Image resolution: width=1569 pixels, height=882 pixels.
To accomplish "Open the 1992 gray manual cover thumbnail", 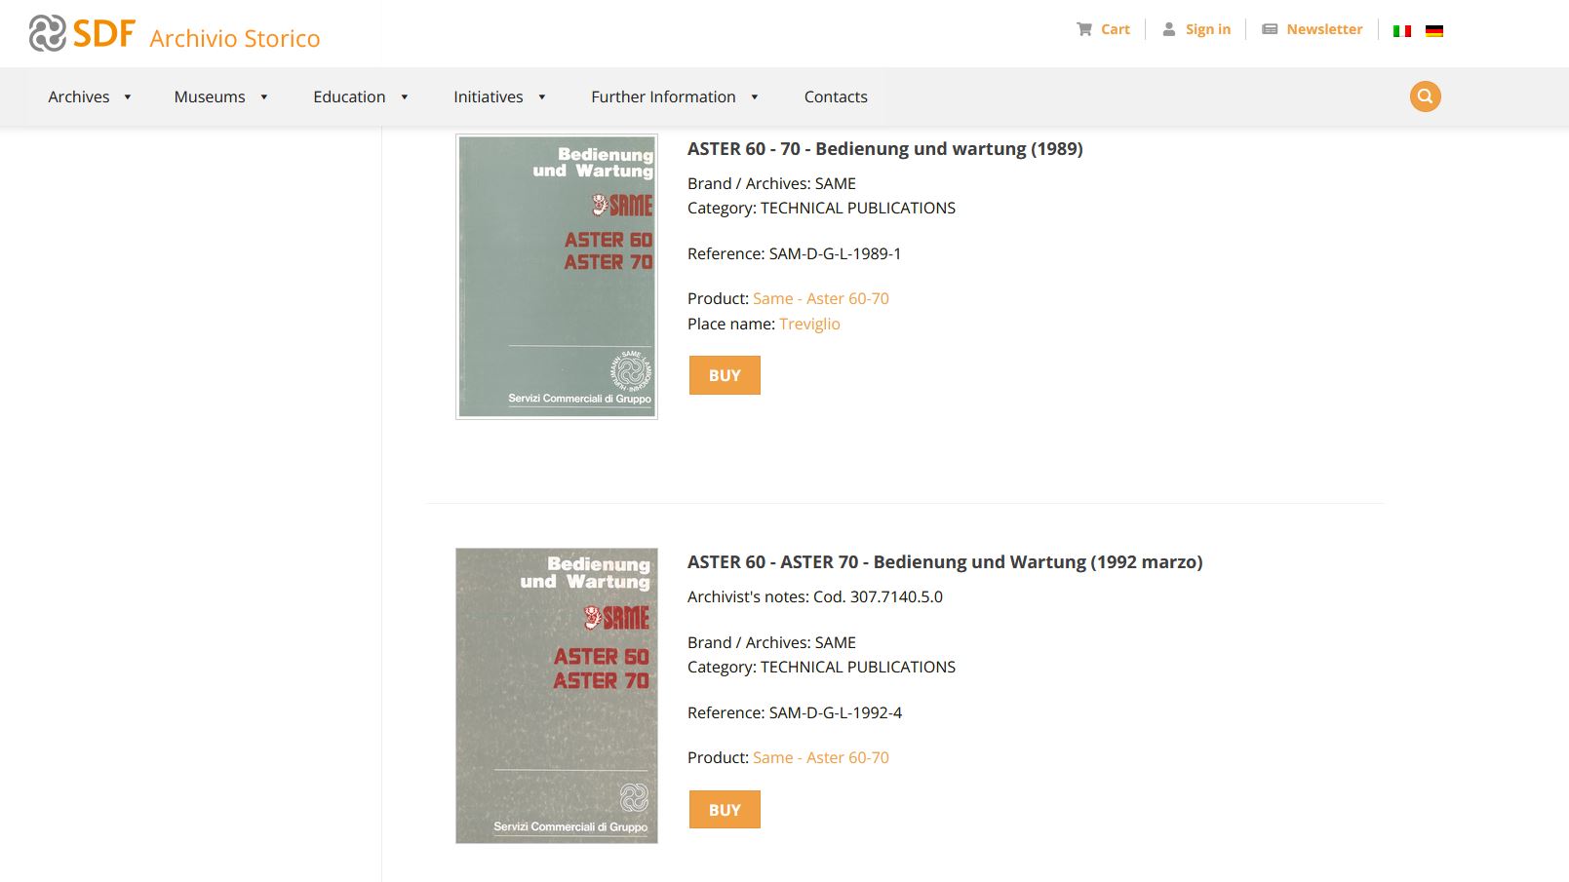I will 557,695.
